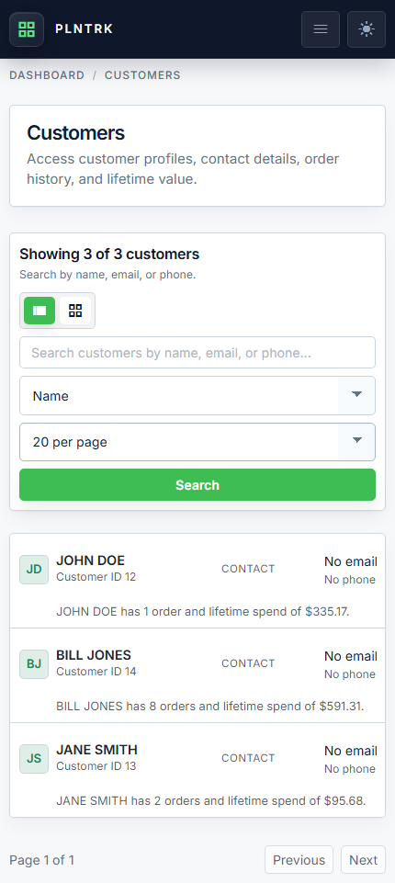Open BILL JONES customer record

(x=197, y=675)
